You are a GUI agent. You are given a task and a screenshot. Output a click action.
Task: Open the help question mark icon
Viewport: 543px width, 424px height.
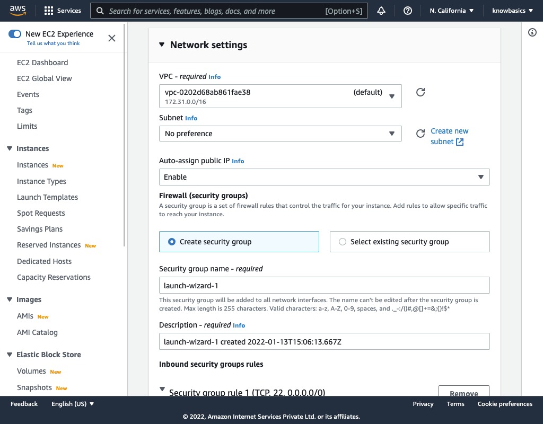pos(408,11)
